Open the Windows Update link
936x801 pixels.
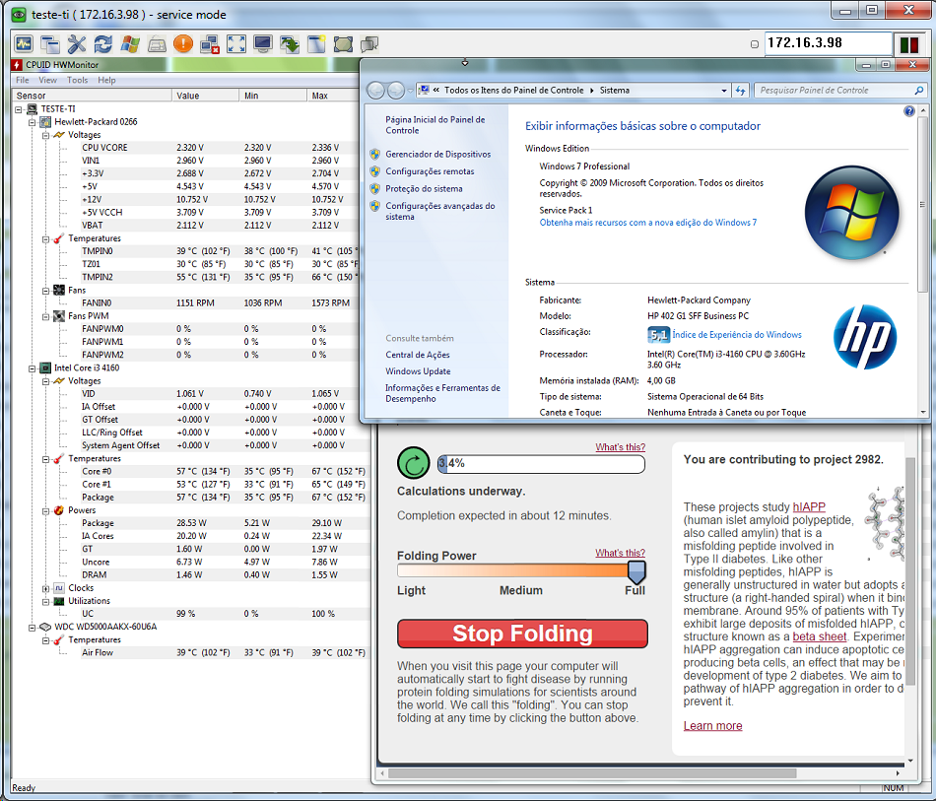pos(418,371)
